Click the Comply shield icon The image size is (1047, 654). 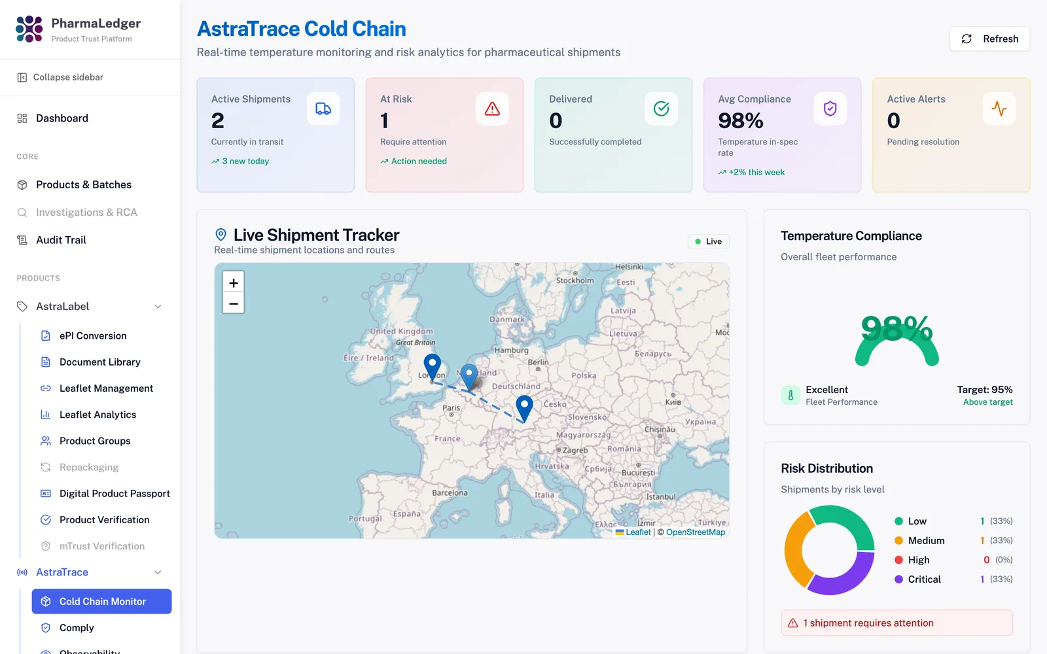coord(46,628)
